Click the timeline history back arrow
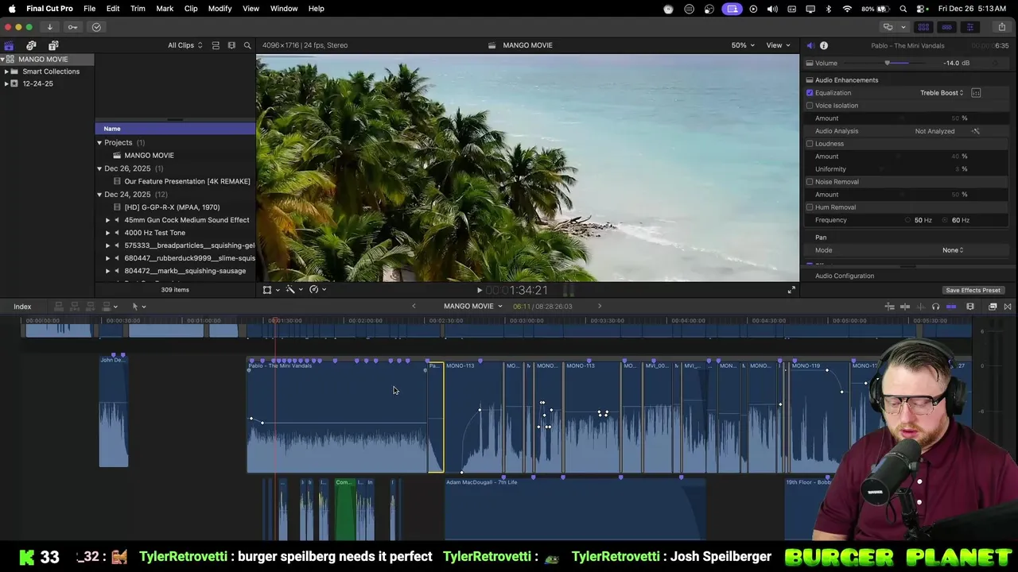 tap(414, 306)
